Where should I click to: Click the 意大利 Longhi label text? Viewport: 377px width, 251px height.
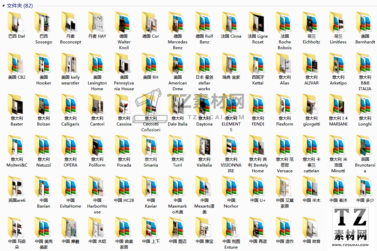point(365,121)
